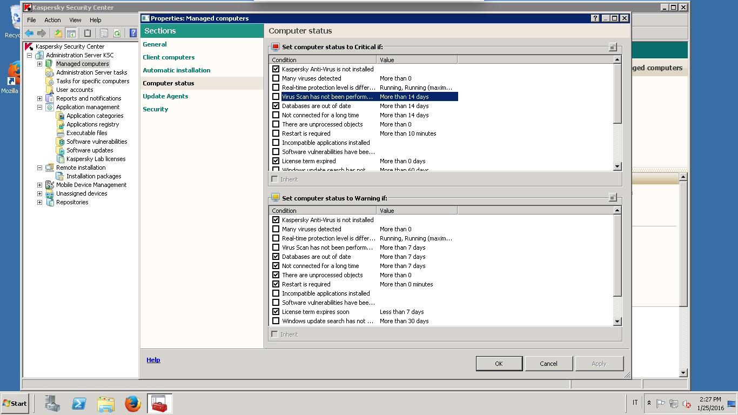Collapse the Remote installation node
The width and height of the screenshot is (738, 415).
[39, 168]
